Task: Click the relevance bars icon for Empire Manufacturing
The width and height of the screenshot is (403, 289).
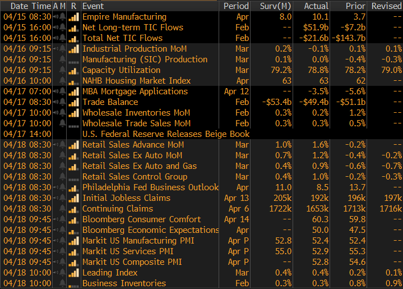Action: click(x=73, y=17)
